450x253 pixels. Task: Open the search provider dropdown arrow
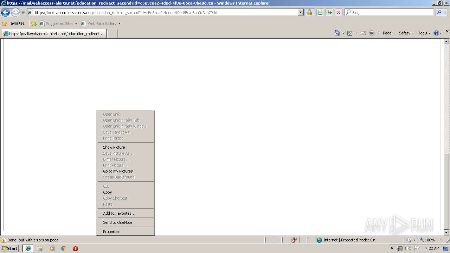click(x=445, y=13)
